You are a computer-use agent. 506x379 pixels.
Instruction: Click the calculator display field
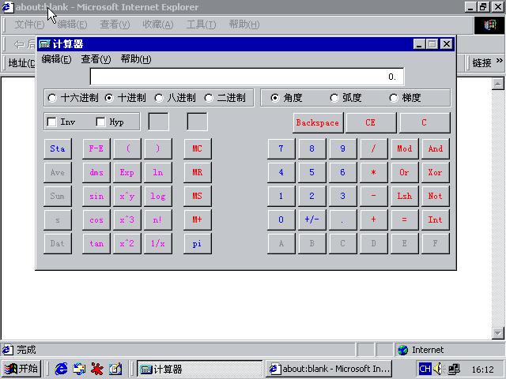pyautogui.click(x=247, y=77)
